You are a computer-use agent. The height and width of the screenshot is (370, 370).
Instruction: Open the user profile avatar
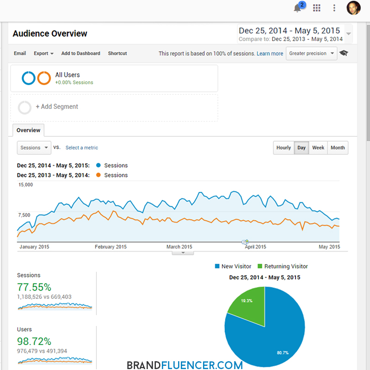(353, 8)
